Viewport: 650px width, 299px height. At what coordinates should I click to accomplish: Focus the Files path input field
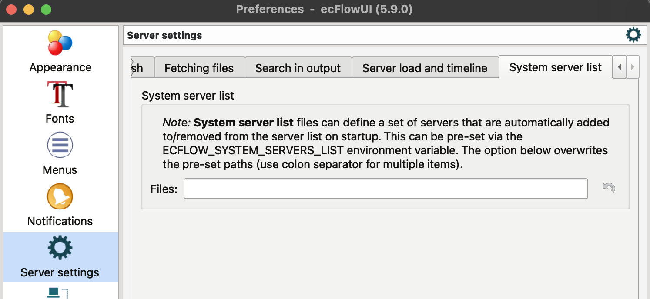(x=386, y=189)
